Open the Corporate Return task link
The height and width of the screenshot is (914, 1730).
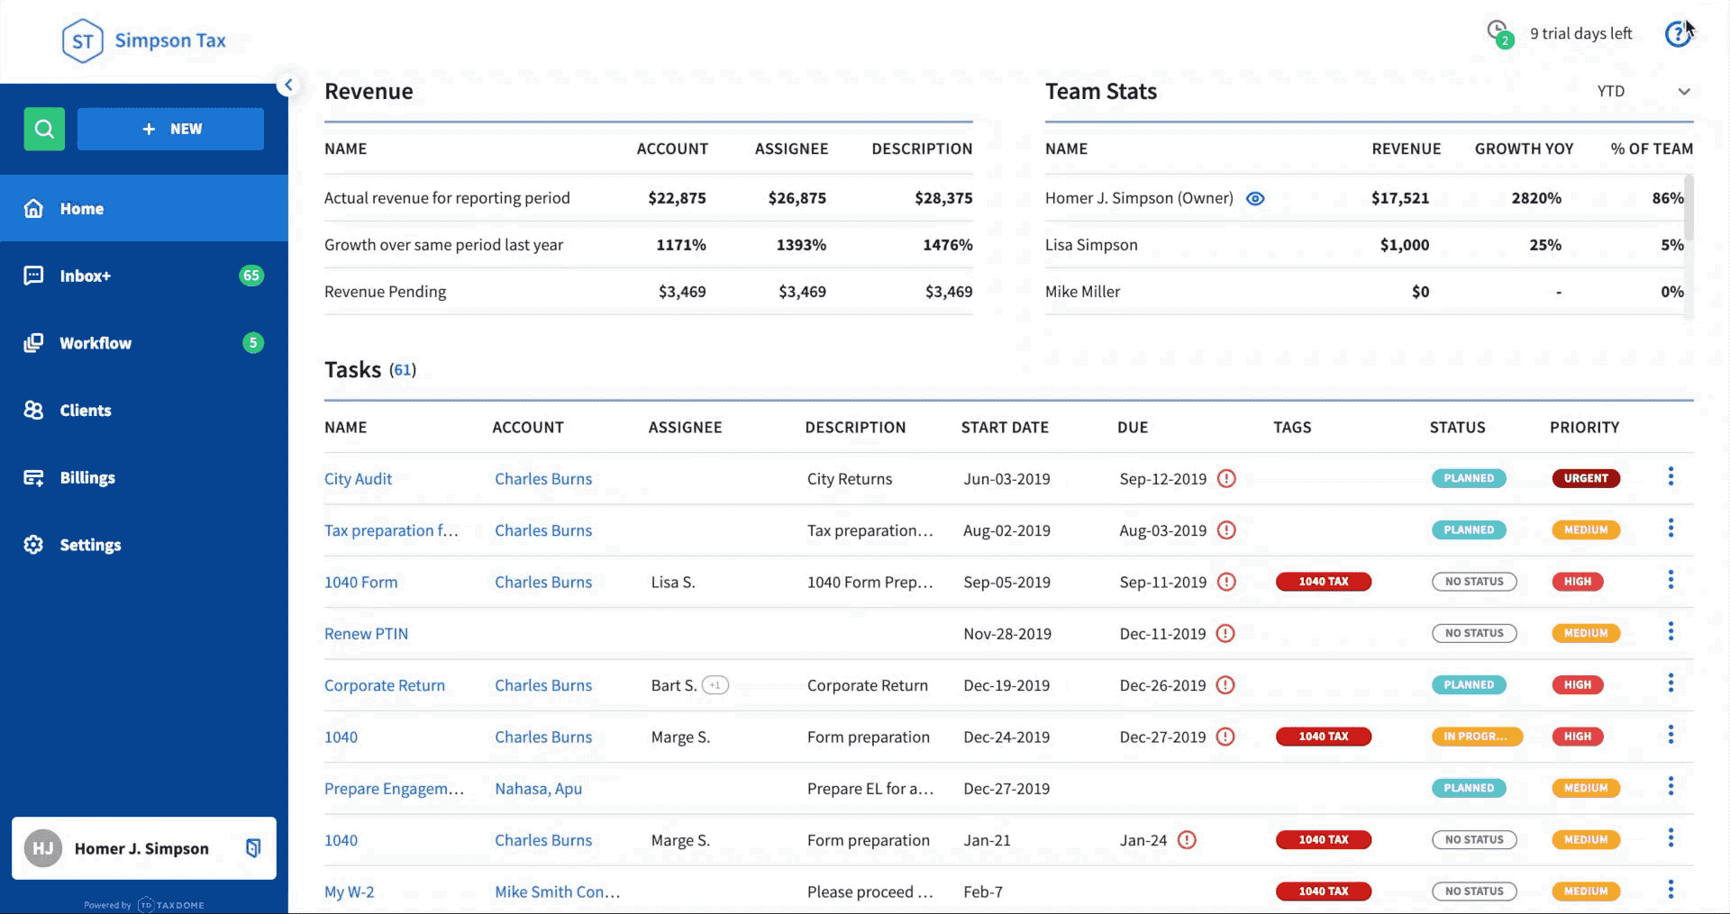pos(385,685)
